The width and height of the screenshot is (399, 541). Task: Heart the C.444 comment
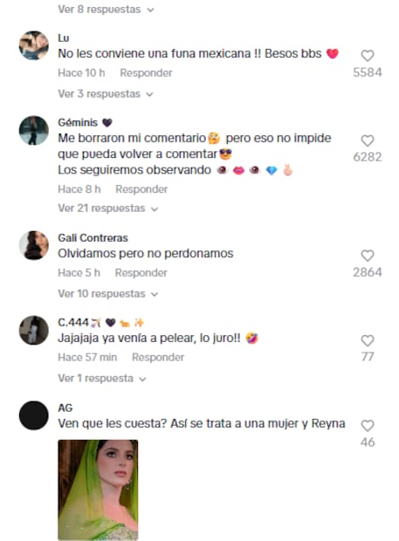pos(368,340)
